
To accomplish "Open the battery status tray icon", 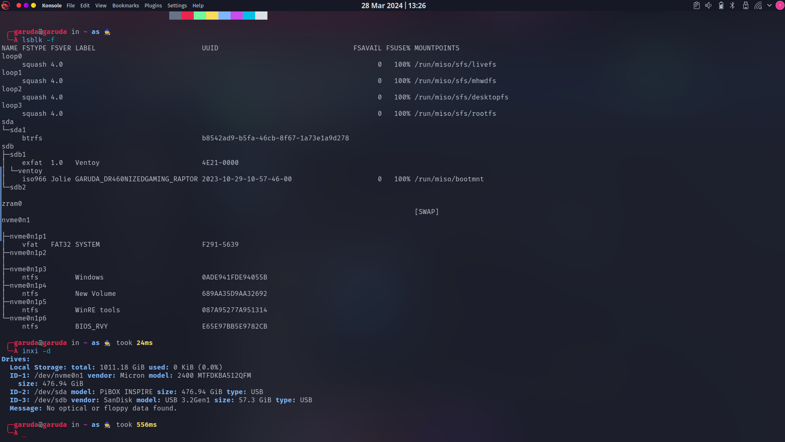I will 721,5.
